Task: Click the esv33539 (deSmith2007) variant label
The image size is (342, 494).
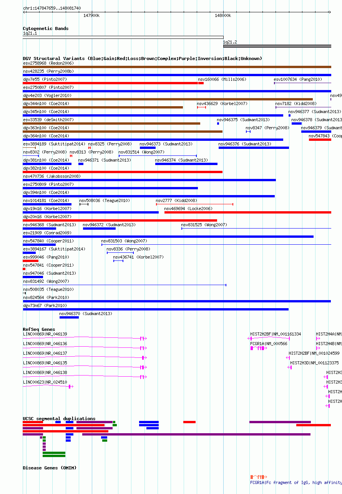Action: 48,120
